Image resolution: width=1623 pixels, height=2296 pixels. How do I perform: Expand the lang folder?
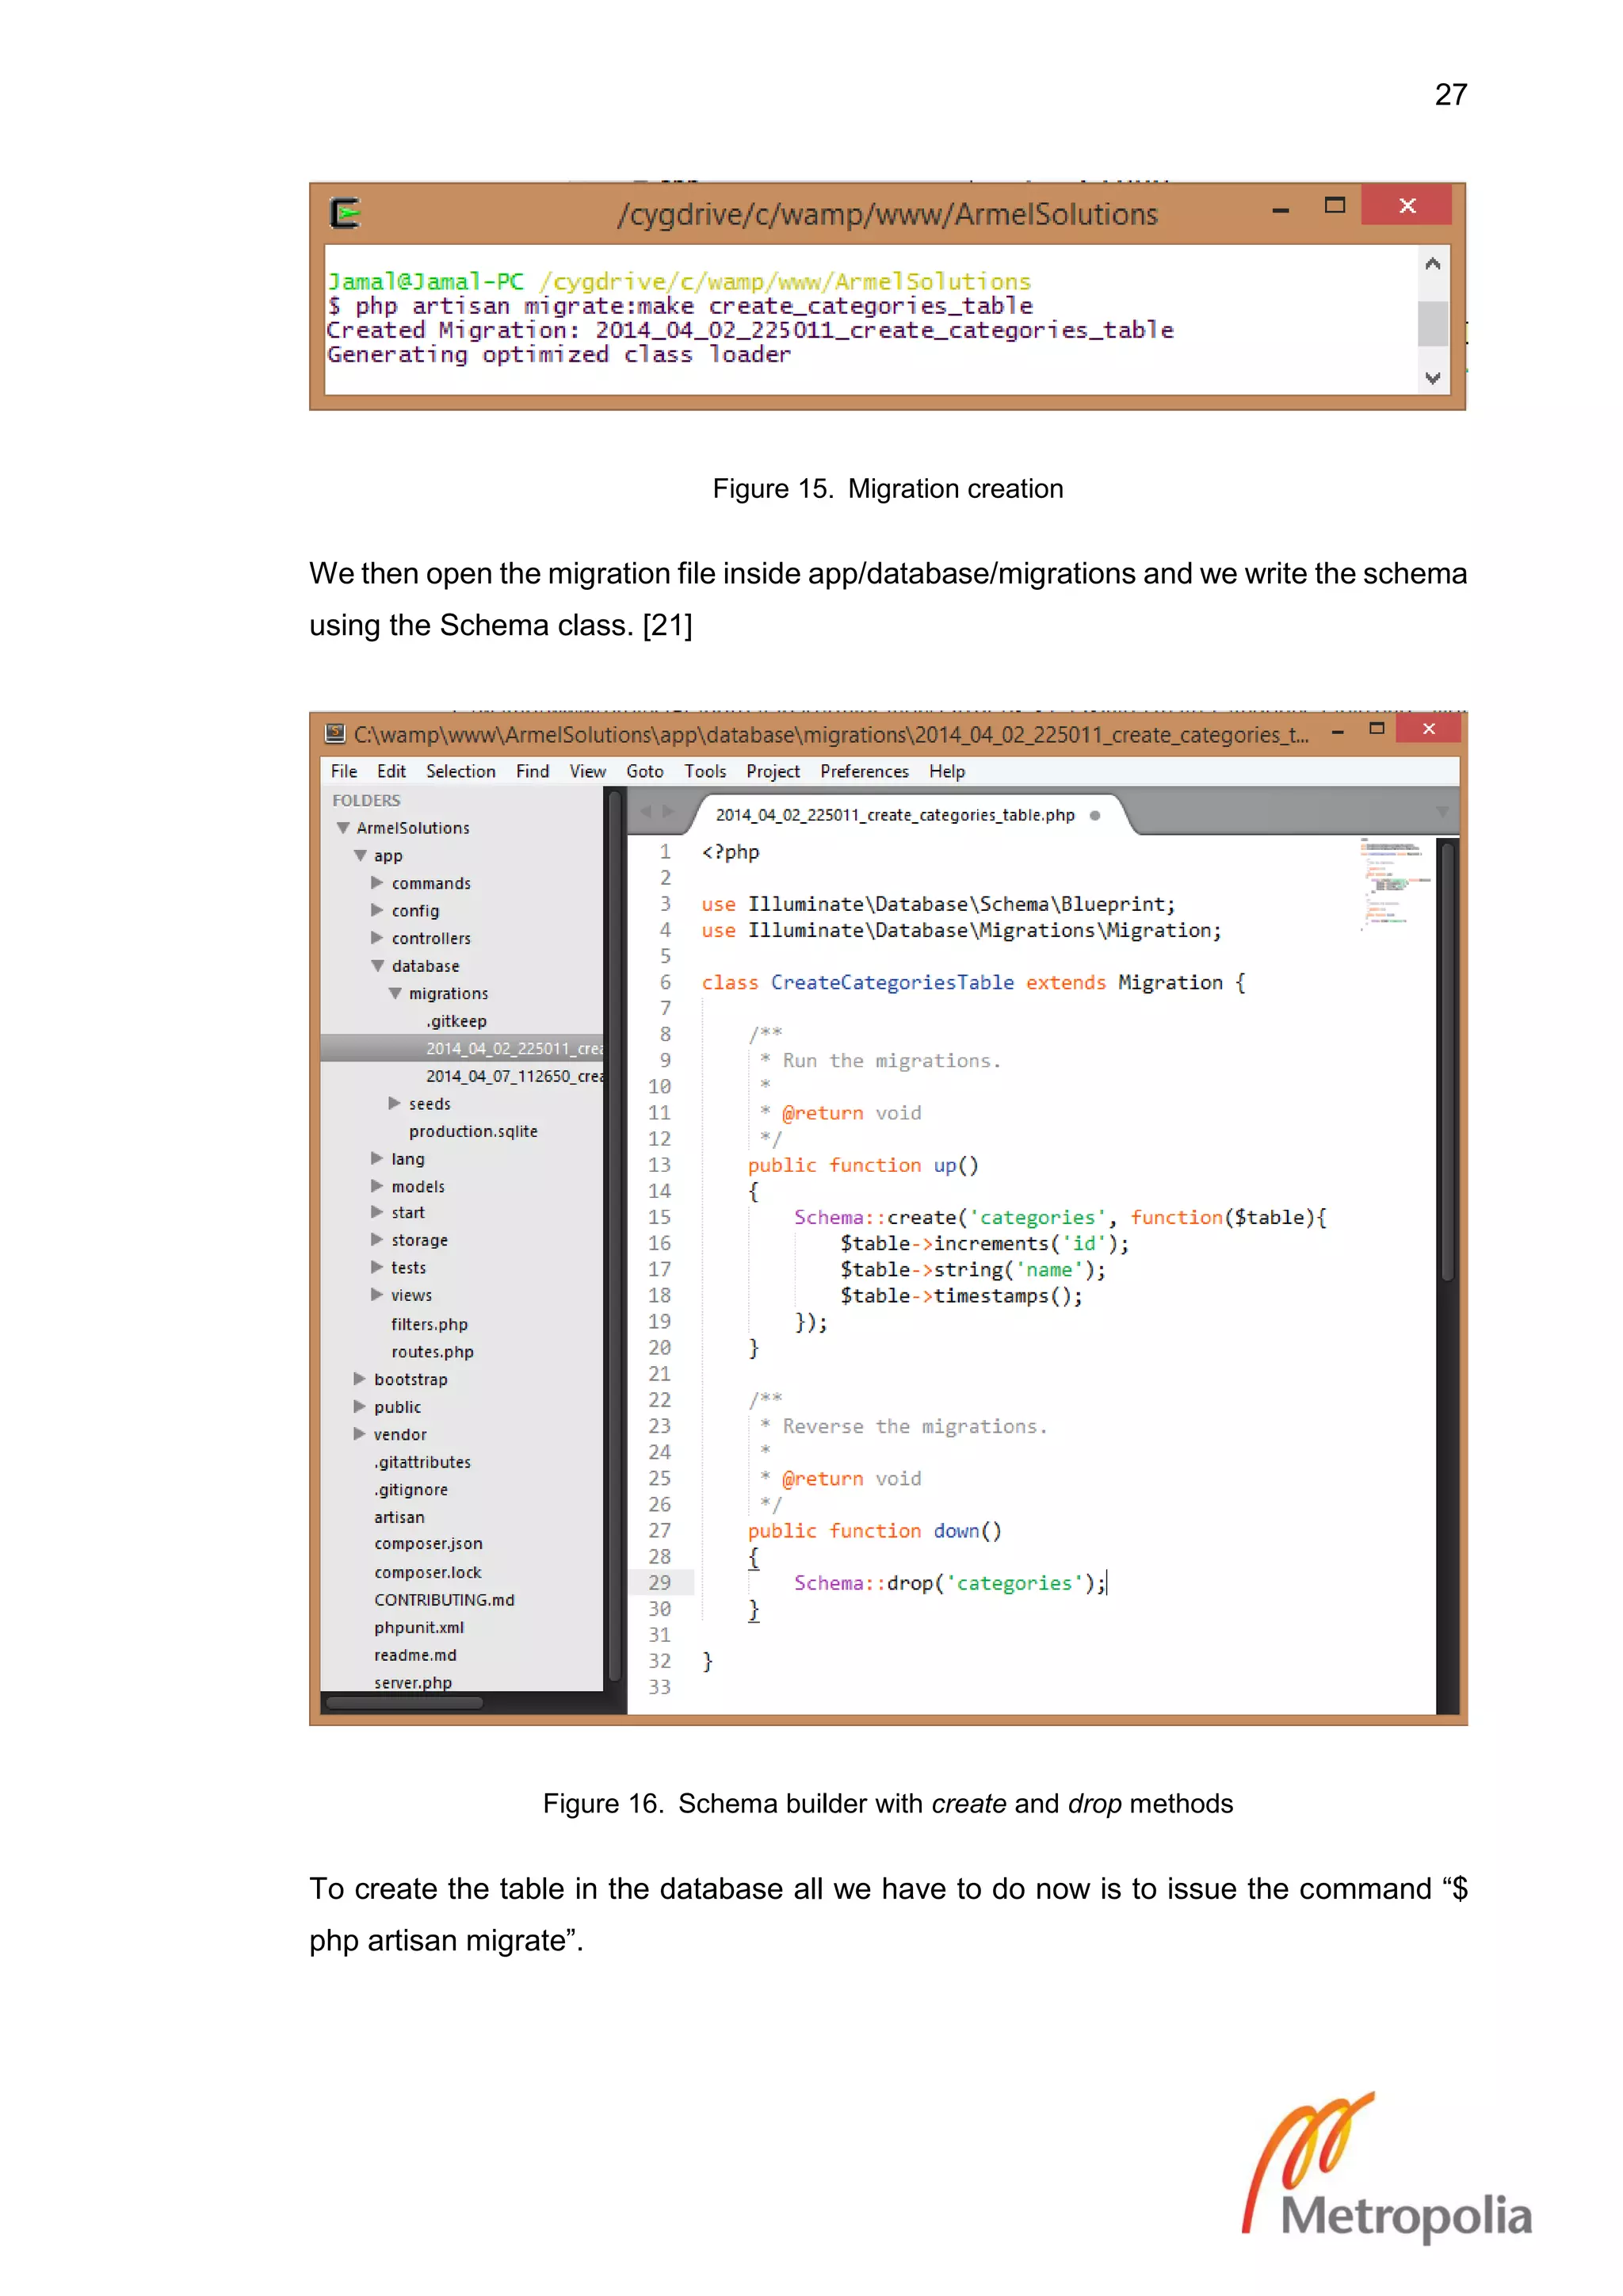pos(376,1159)
